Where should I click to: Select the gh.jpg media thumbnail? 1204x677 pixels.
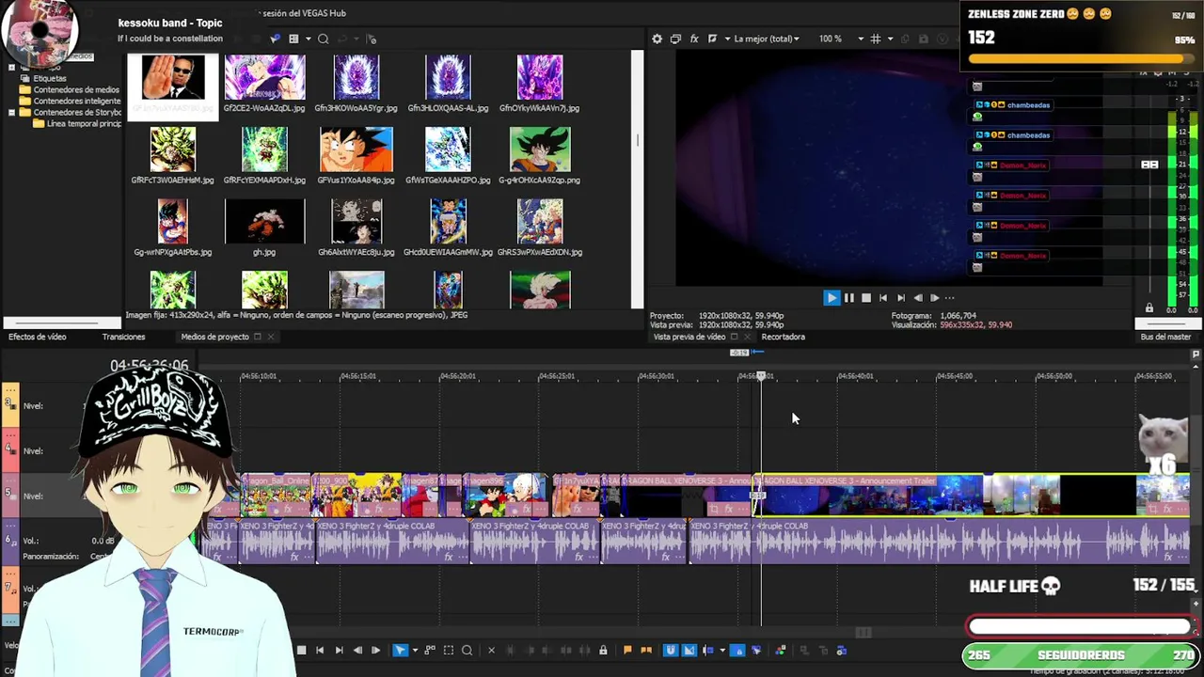264,222
